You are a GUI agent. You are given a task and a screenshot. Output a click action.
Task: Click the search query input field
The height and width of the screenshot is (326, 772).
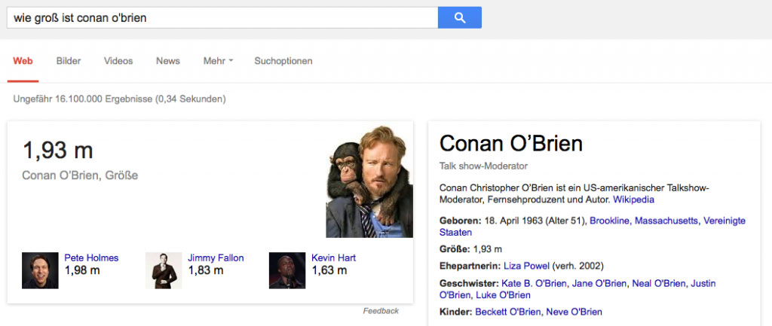[222, 17]
